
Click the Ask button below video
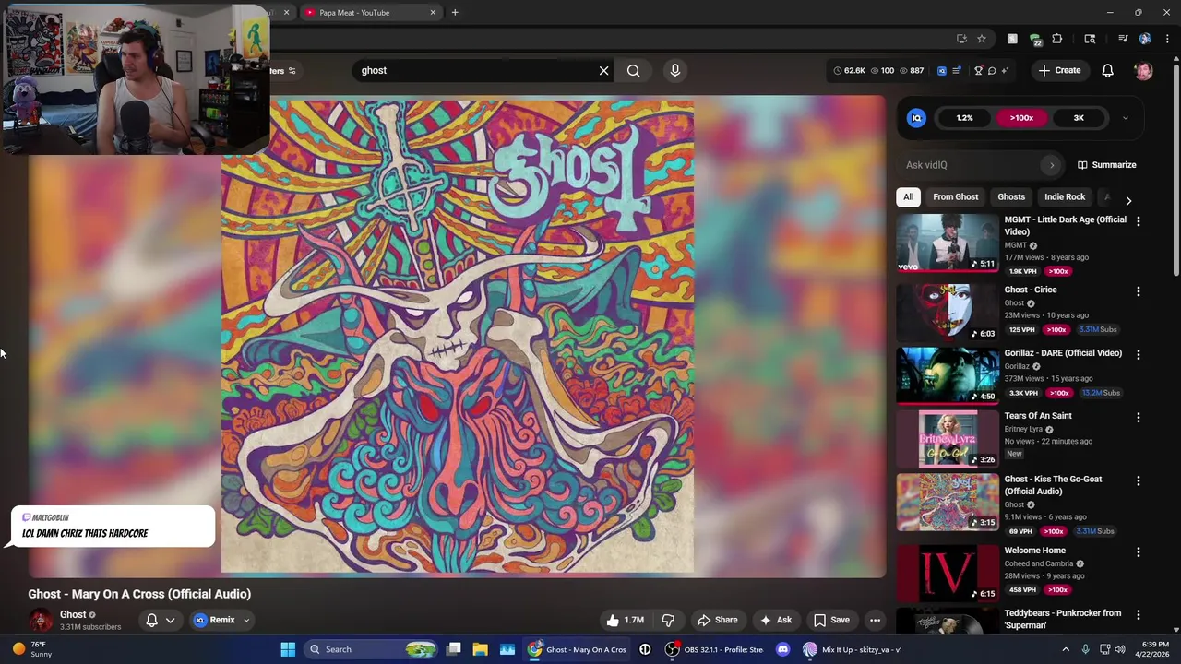(x=775, y=620)
